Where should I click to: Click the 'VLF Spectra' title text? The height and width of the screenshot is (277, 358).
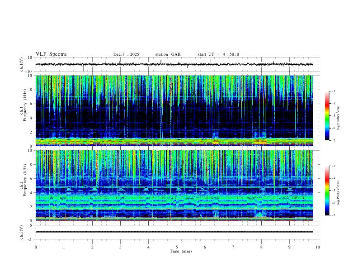[51, 54]
